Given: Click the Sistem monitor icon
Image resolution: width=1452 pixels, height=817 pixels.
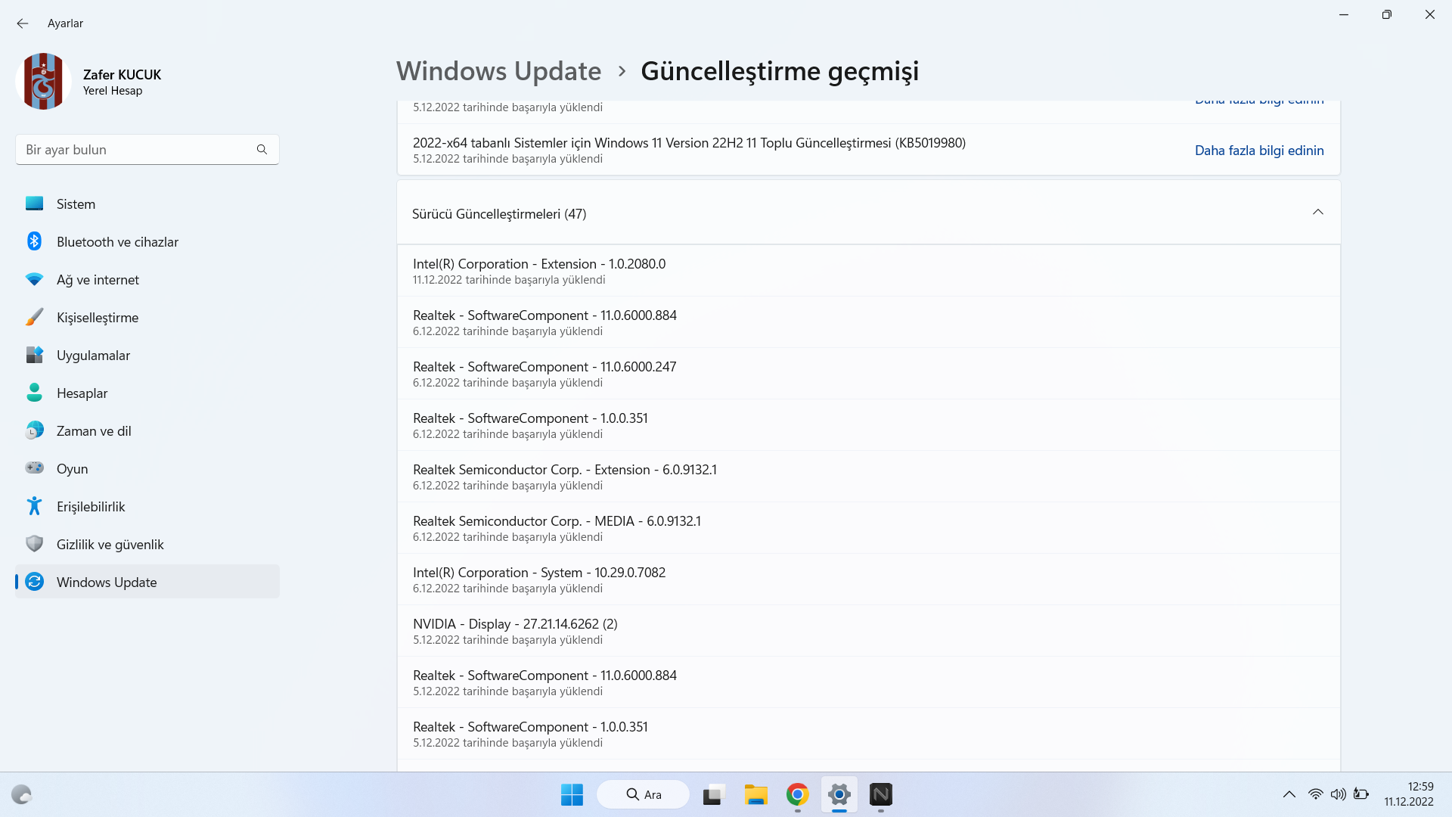Looking at the screenshot, I should tap(34, 203).
